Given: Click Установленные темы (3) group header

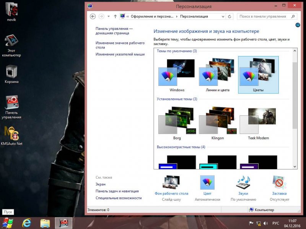Looking at the screenshot, I should click(x=177, y=99).
